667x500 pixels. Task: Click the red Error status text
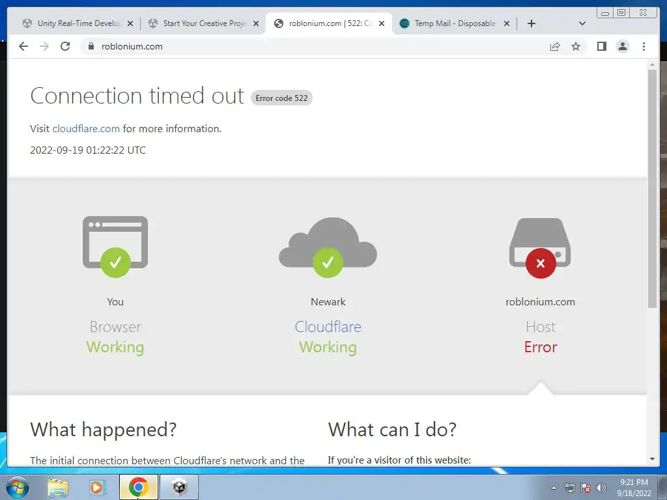click(540, 347)
